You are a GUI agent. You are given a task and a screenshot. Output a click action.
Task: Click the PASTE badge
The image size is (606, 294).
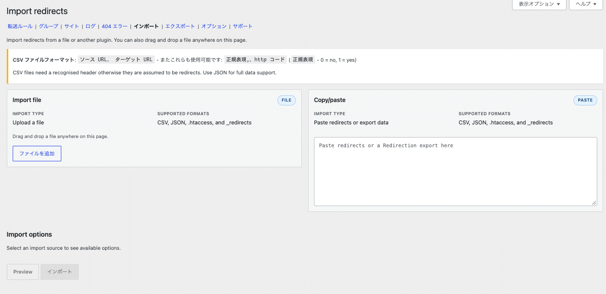585,100
